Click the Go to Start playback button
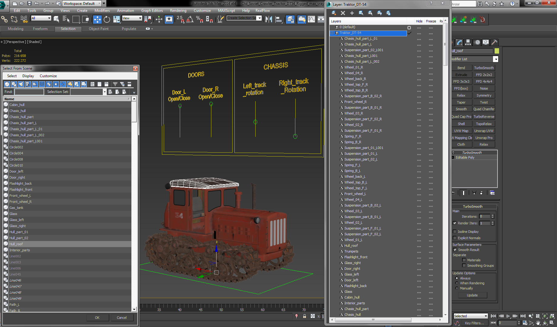The width and height of the screenshot is (557, 327). click(x=493, y=316)
